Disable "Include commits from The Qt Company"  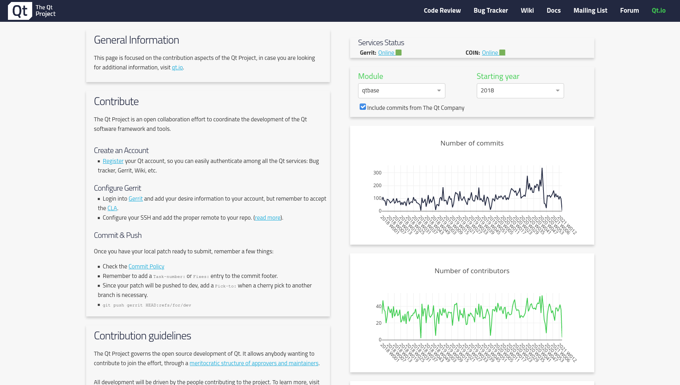[362, 106]
